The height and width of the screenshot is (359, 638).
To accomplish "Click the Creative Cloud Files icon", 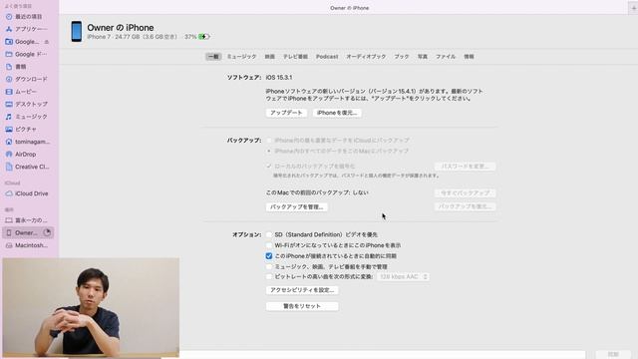I will (9, 167).
